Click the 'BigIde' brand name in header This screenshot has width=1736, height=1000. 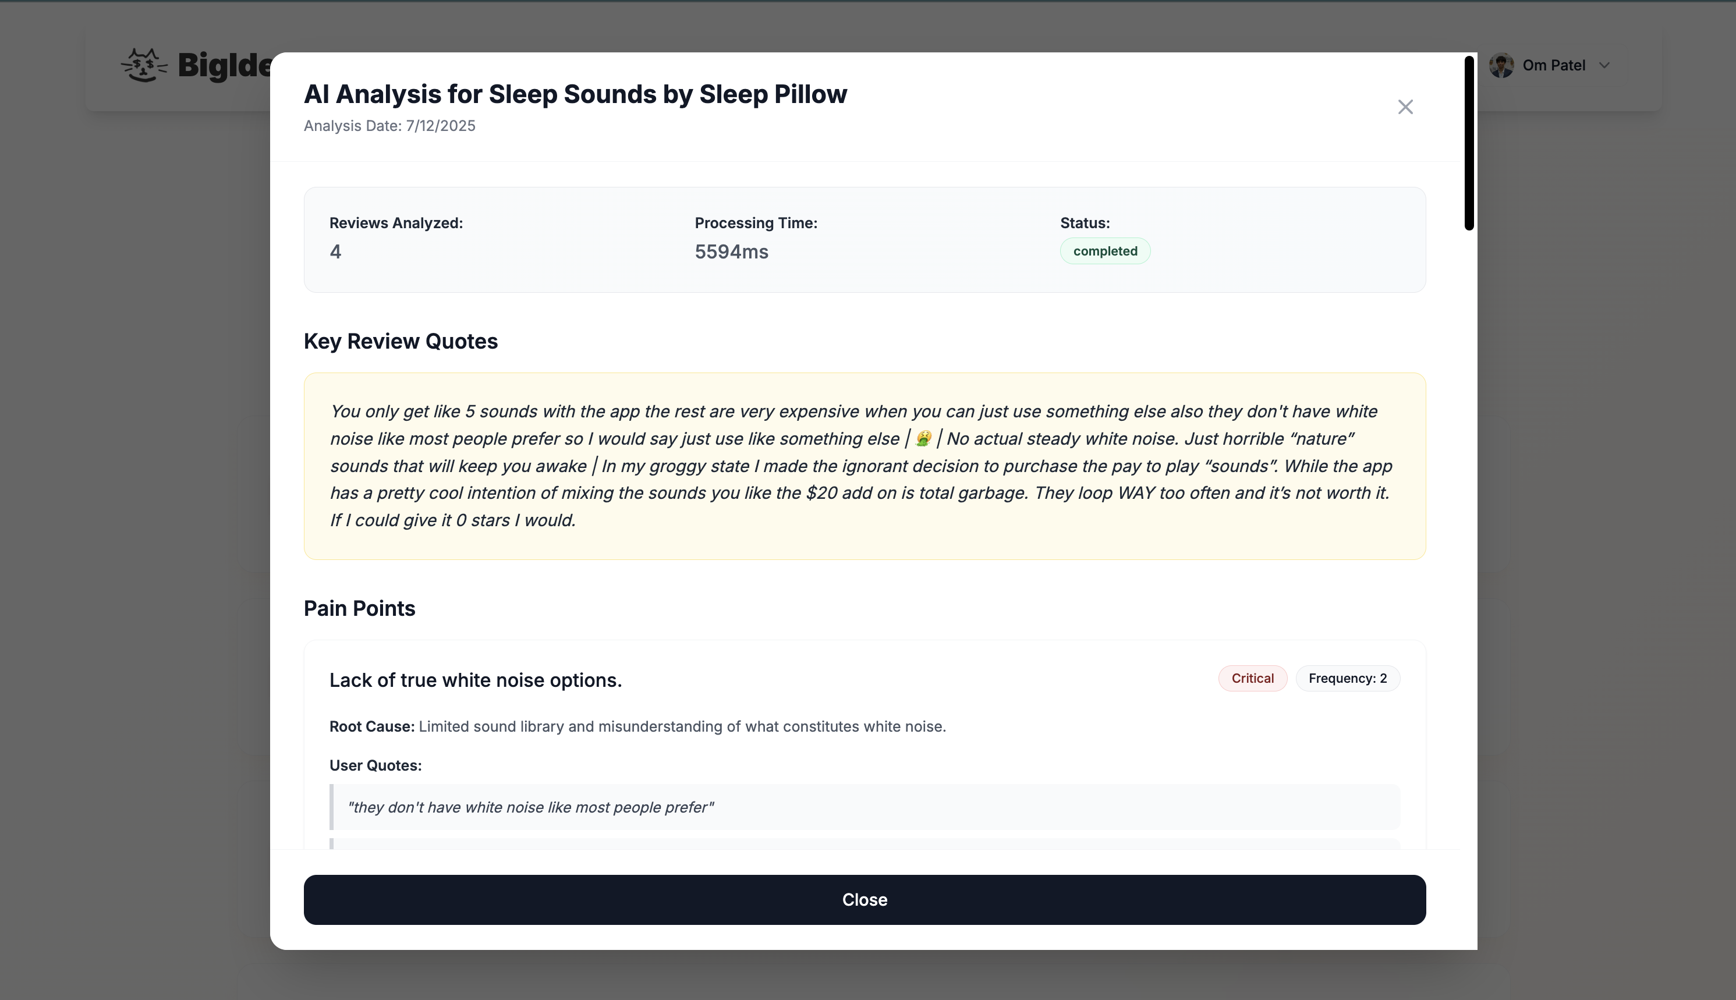point(225,65)
